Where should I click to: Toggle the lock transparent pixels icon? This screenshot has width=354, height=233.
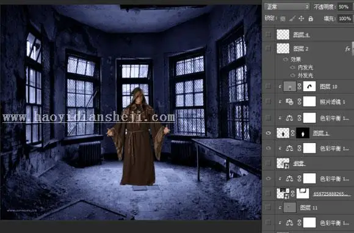point(283,19)
